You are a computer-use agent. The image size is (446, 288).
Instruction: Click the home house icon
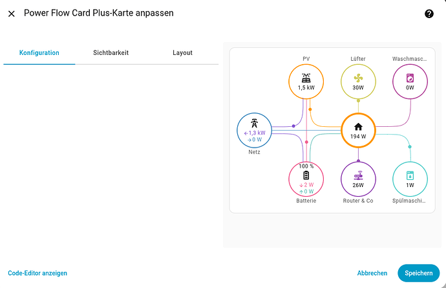(358, 126)
